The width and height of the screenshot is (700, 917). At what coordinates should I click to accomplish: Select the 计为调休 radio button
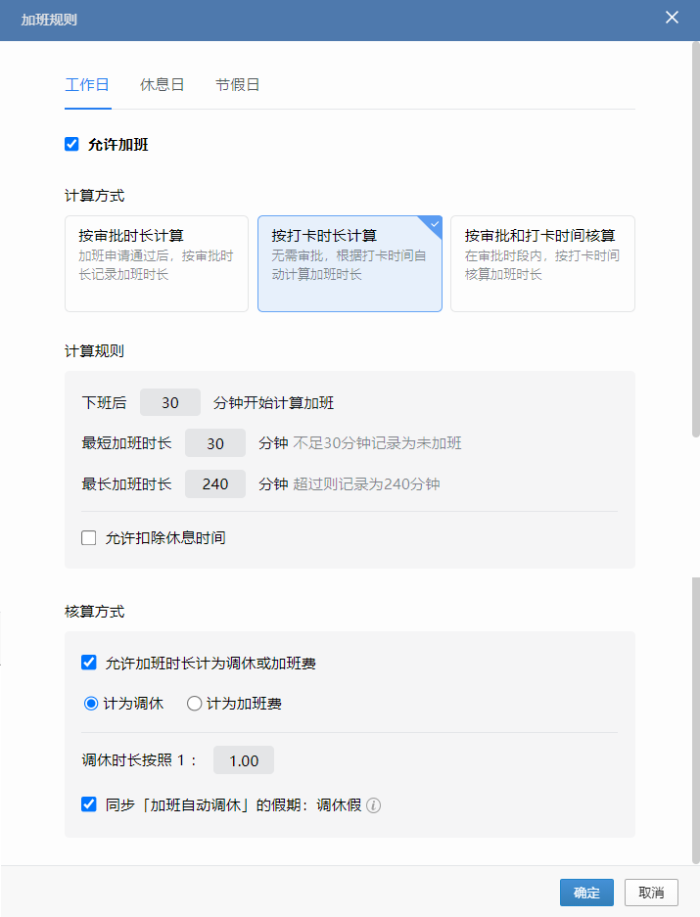point(91,703)
